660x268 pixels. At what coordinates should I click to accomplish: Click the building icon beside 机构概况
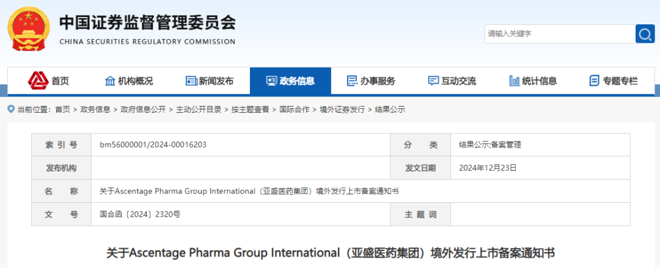point(110,81)
